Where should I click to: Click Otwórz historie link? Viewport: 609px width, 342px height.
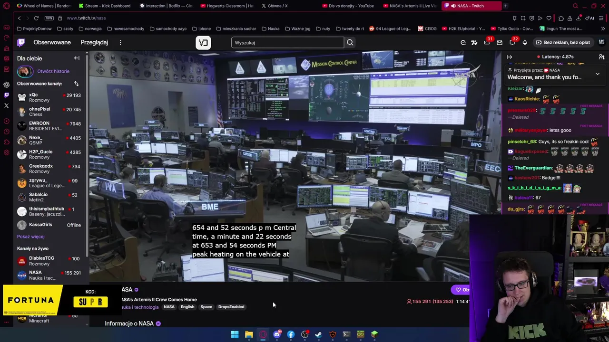tap(53, 71)
